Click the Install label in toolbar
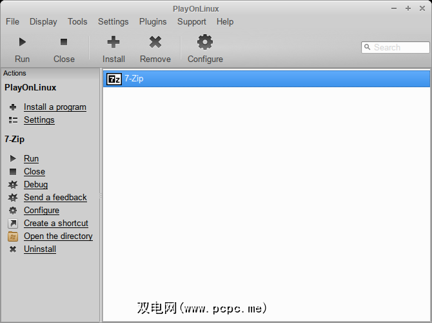 pos(113,59)
